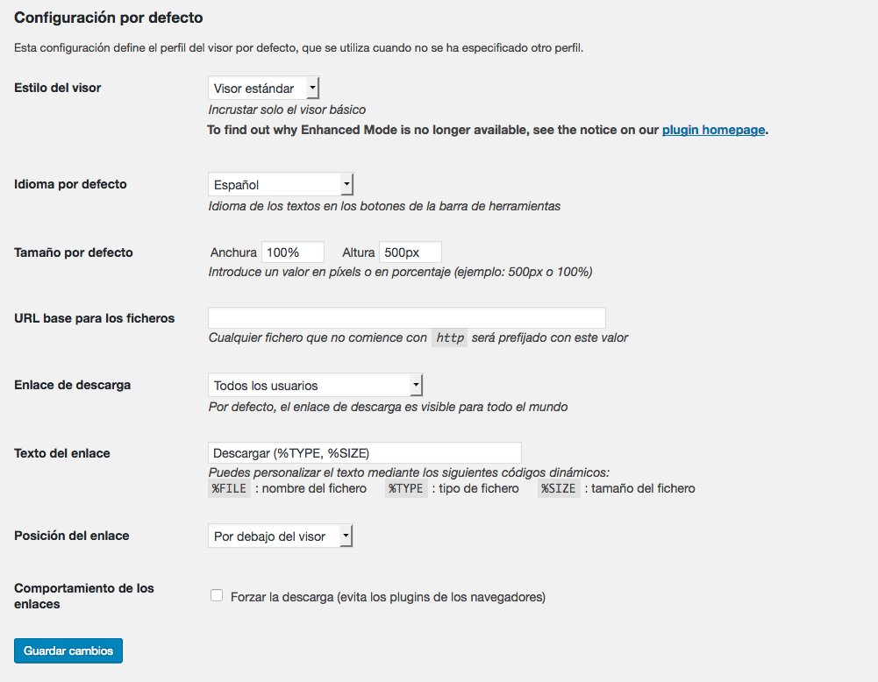878x682 pixels.
Task: Open the "Estilo del visor" dropdown
Action: (x=261, y=88)
